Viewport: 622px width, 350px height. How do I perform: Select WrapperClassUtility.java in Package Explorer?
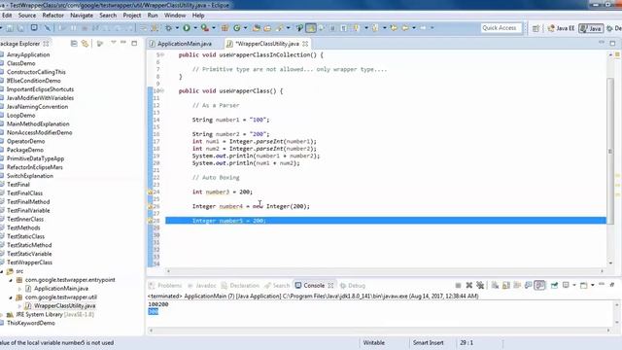[x=64, y=306]
